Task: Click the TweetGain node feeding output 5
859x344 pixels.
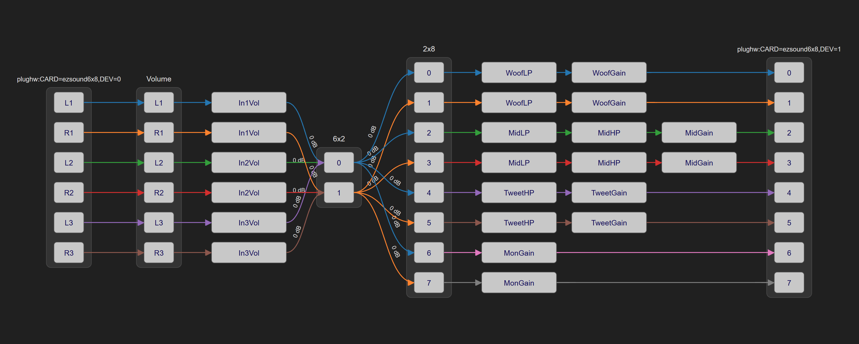Action: coord(608,223)
